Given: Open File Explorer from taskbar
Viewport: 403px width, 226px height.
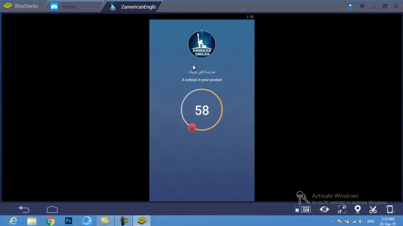Looking at the screenshot, I should coord(32,221).
